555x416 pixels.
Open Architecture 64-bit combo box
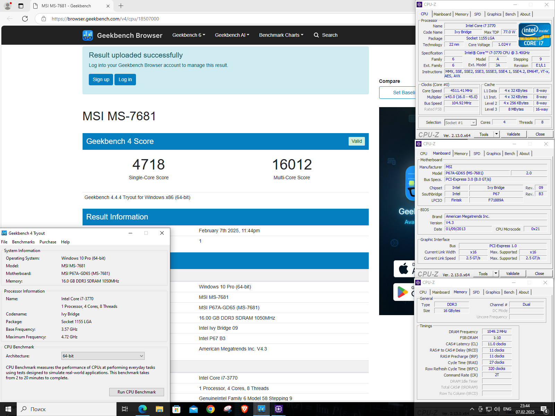(x=103, y=356)
